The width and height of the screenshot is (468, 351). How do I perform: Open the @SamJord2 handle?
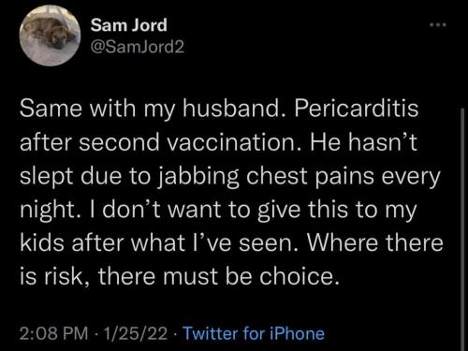click(x=138, y=47)
